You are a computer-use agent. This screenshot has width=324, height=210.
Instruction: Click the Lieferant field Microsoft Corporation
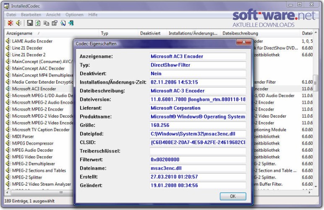click(198, 108)
